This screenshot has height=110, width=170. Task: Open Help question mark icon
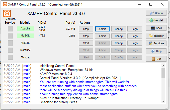(x=156, y=51)
